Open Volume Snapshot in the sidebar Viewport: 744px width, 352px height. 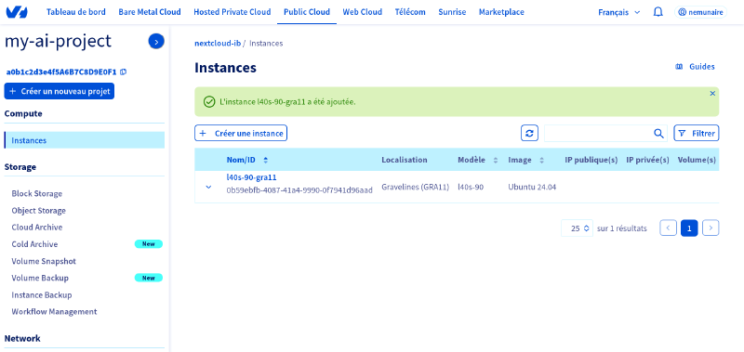pos(44,261)
